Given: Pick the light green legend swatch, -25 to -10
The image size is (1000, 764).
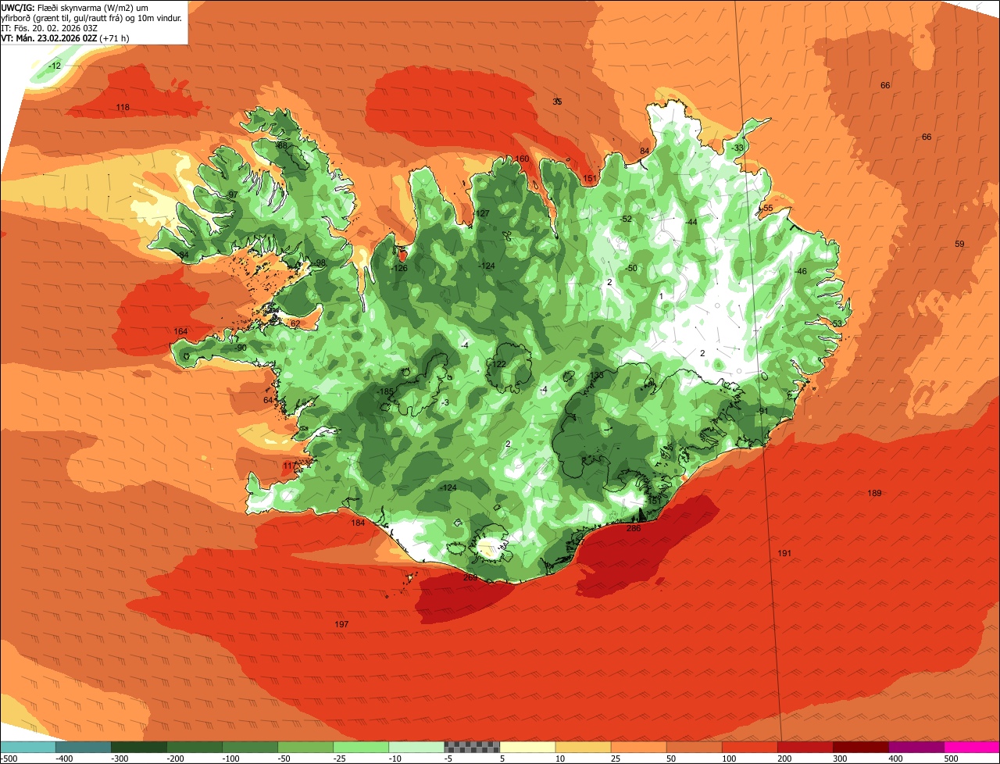Looking at the screenshot, I should point(361,747).
